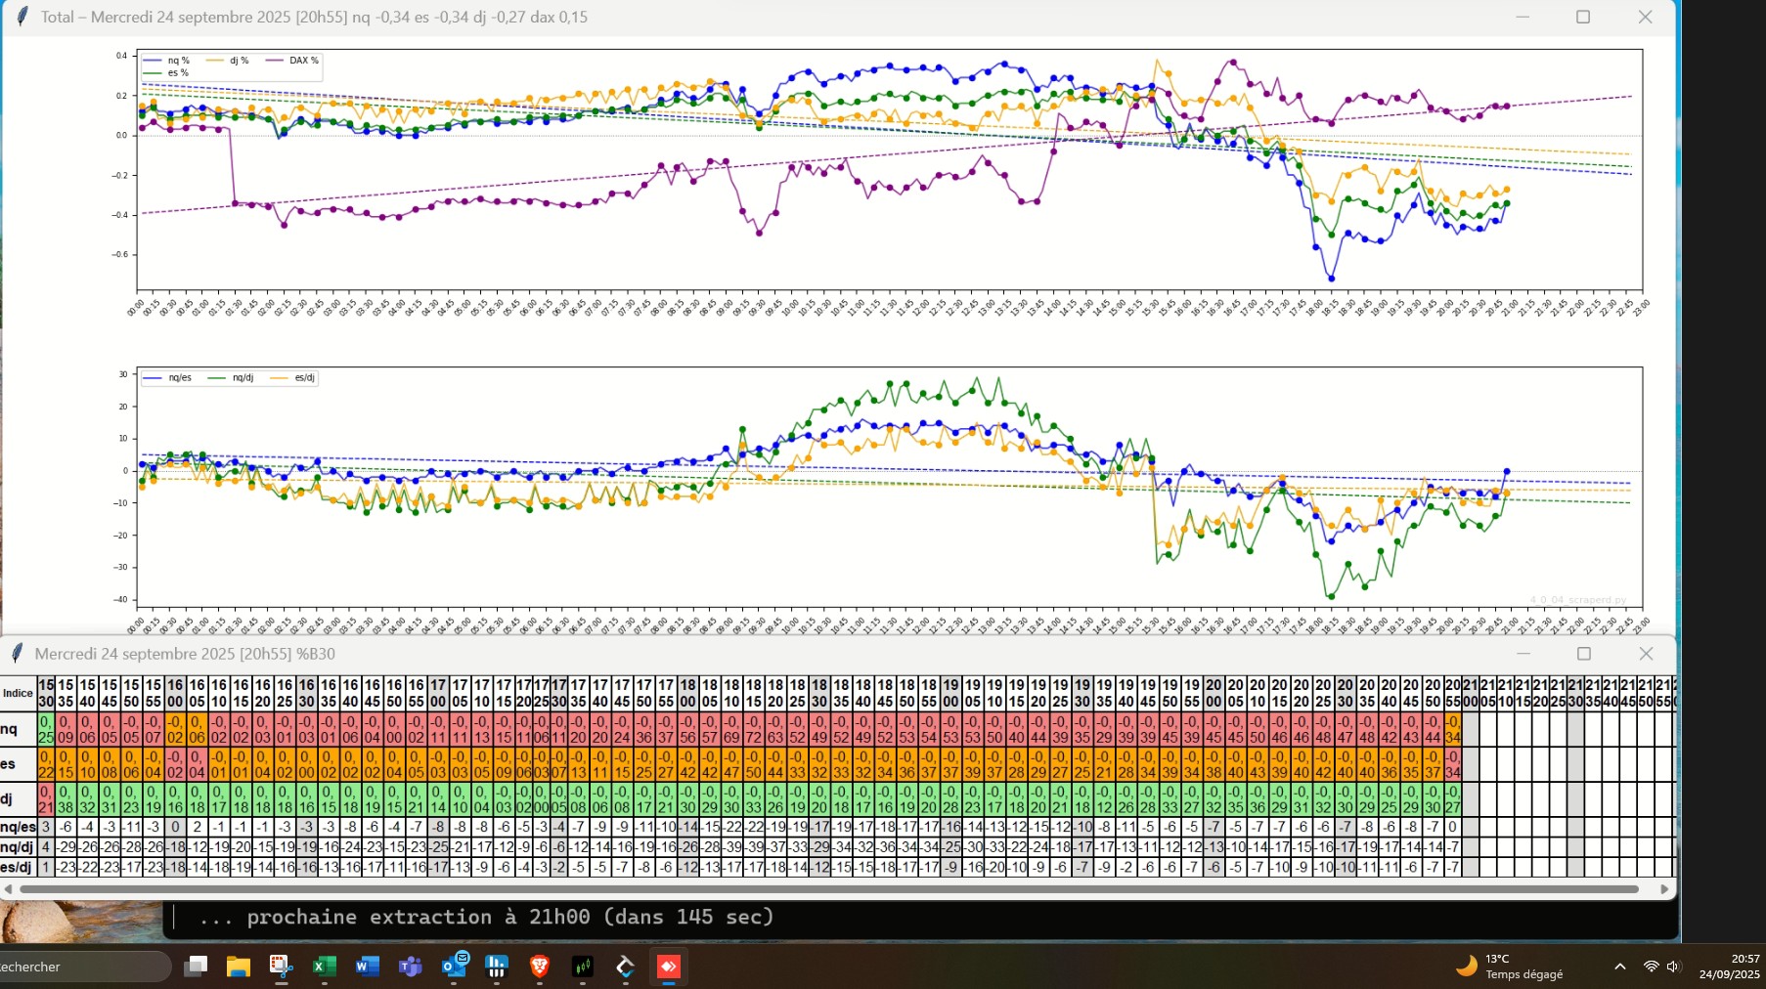Viewport: 1766px width, 989px height.
Task: Click the horizontal scrollbar thumb under the table
Action: pyautogui.click(x=829, y=889)
